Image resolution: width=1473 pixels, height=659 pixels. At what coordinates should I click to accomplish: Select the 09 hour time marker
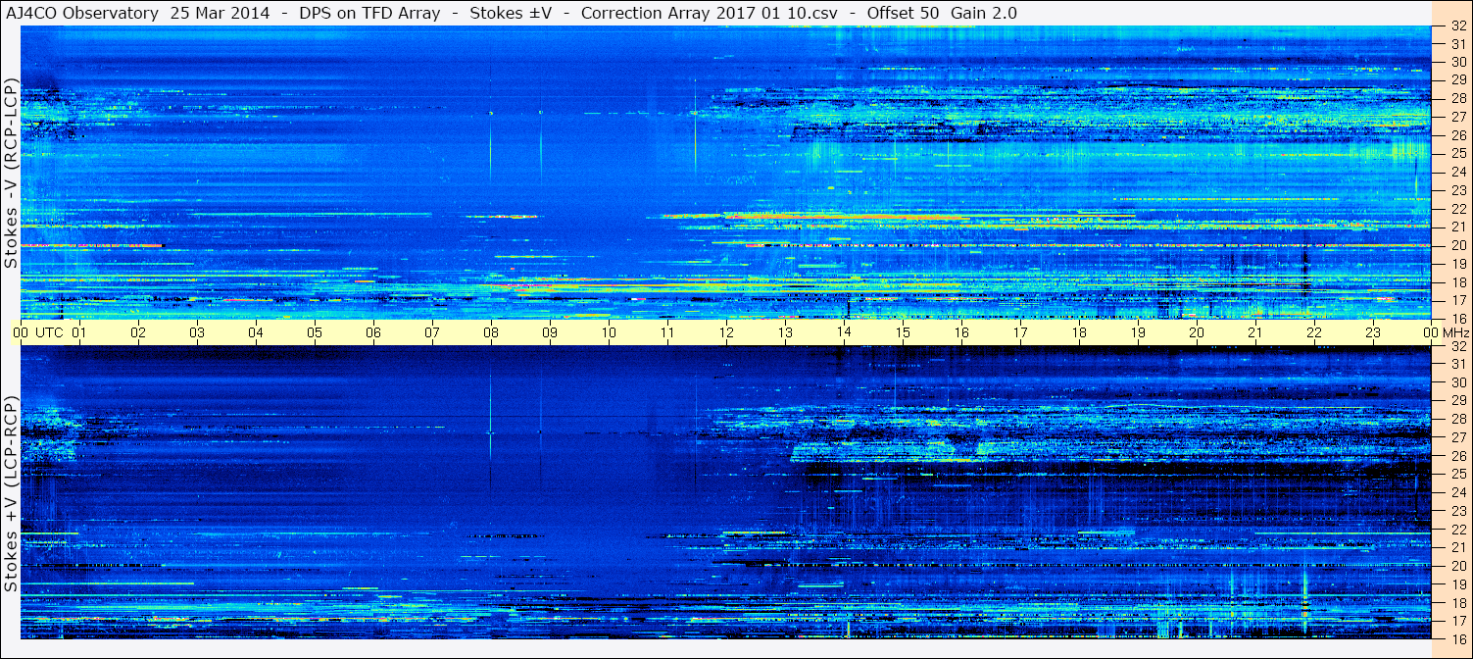point(550,332)
